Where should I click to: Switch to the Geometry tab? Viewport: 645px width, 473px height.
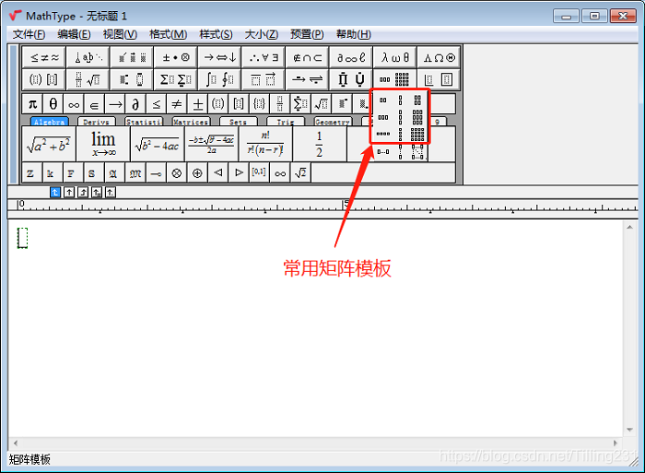333,122
